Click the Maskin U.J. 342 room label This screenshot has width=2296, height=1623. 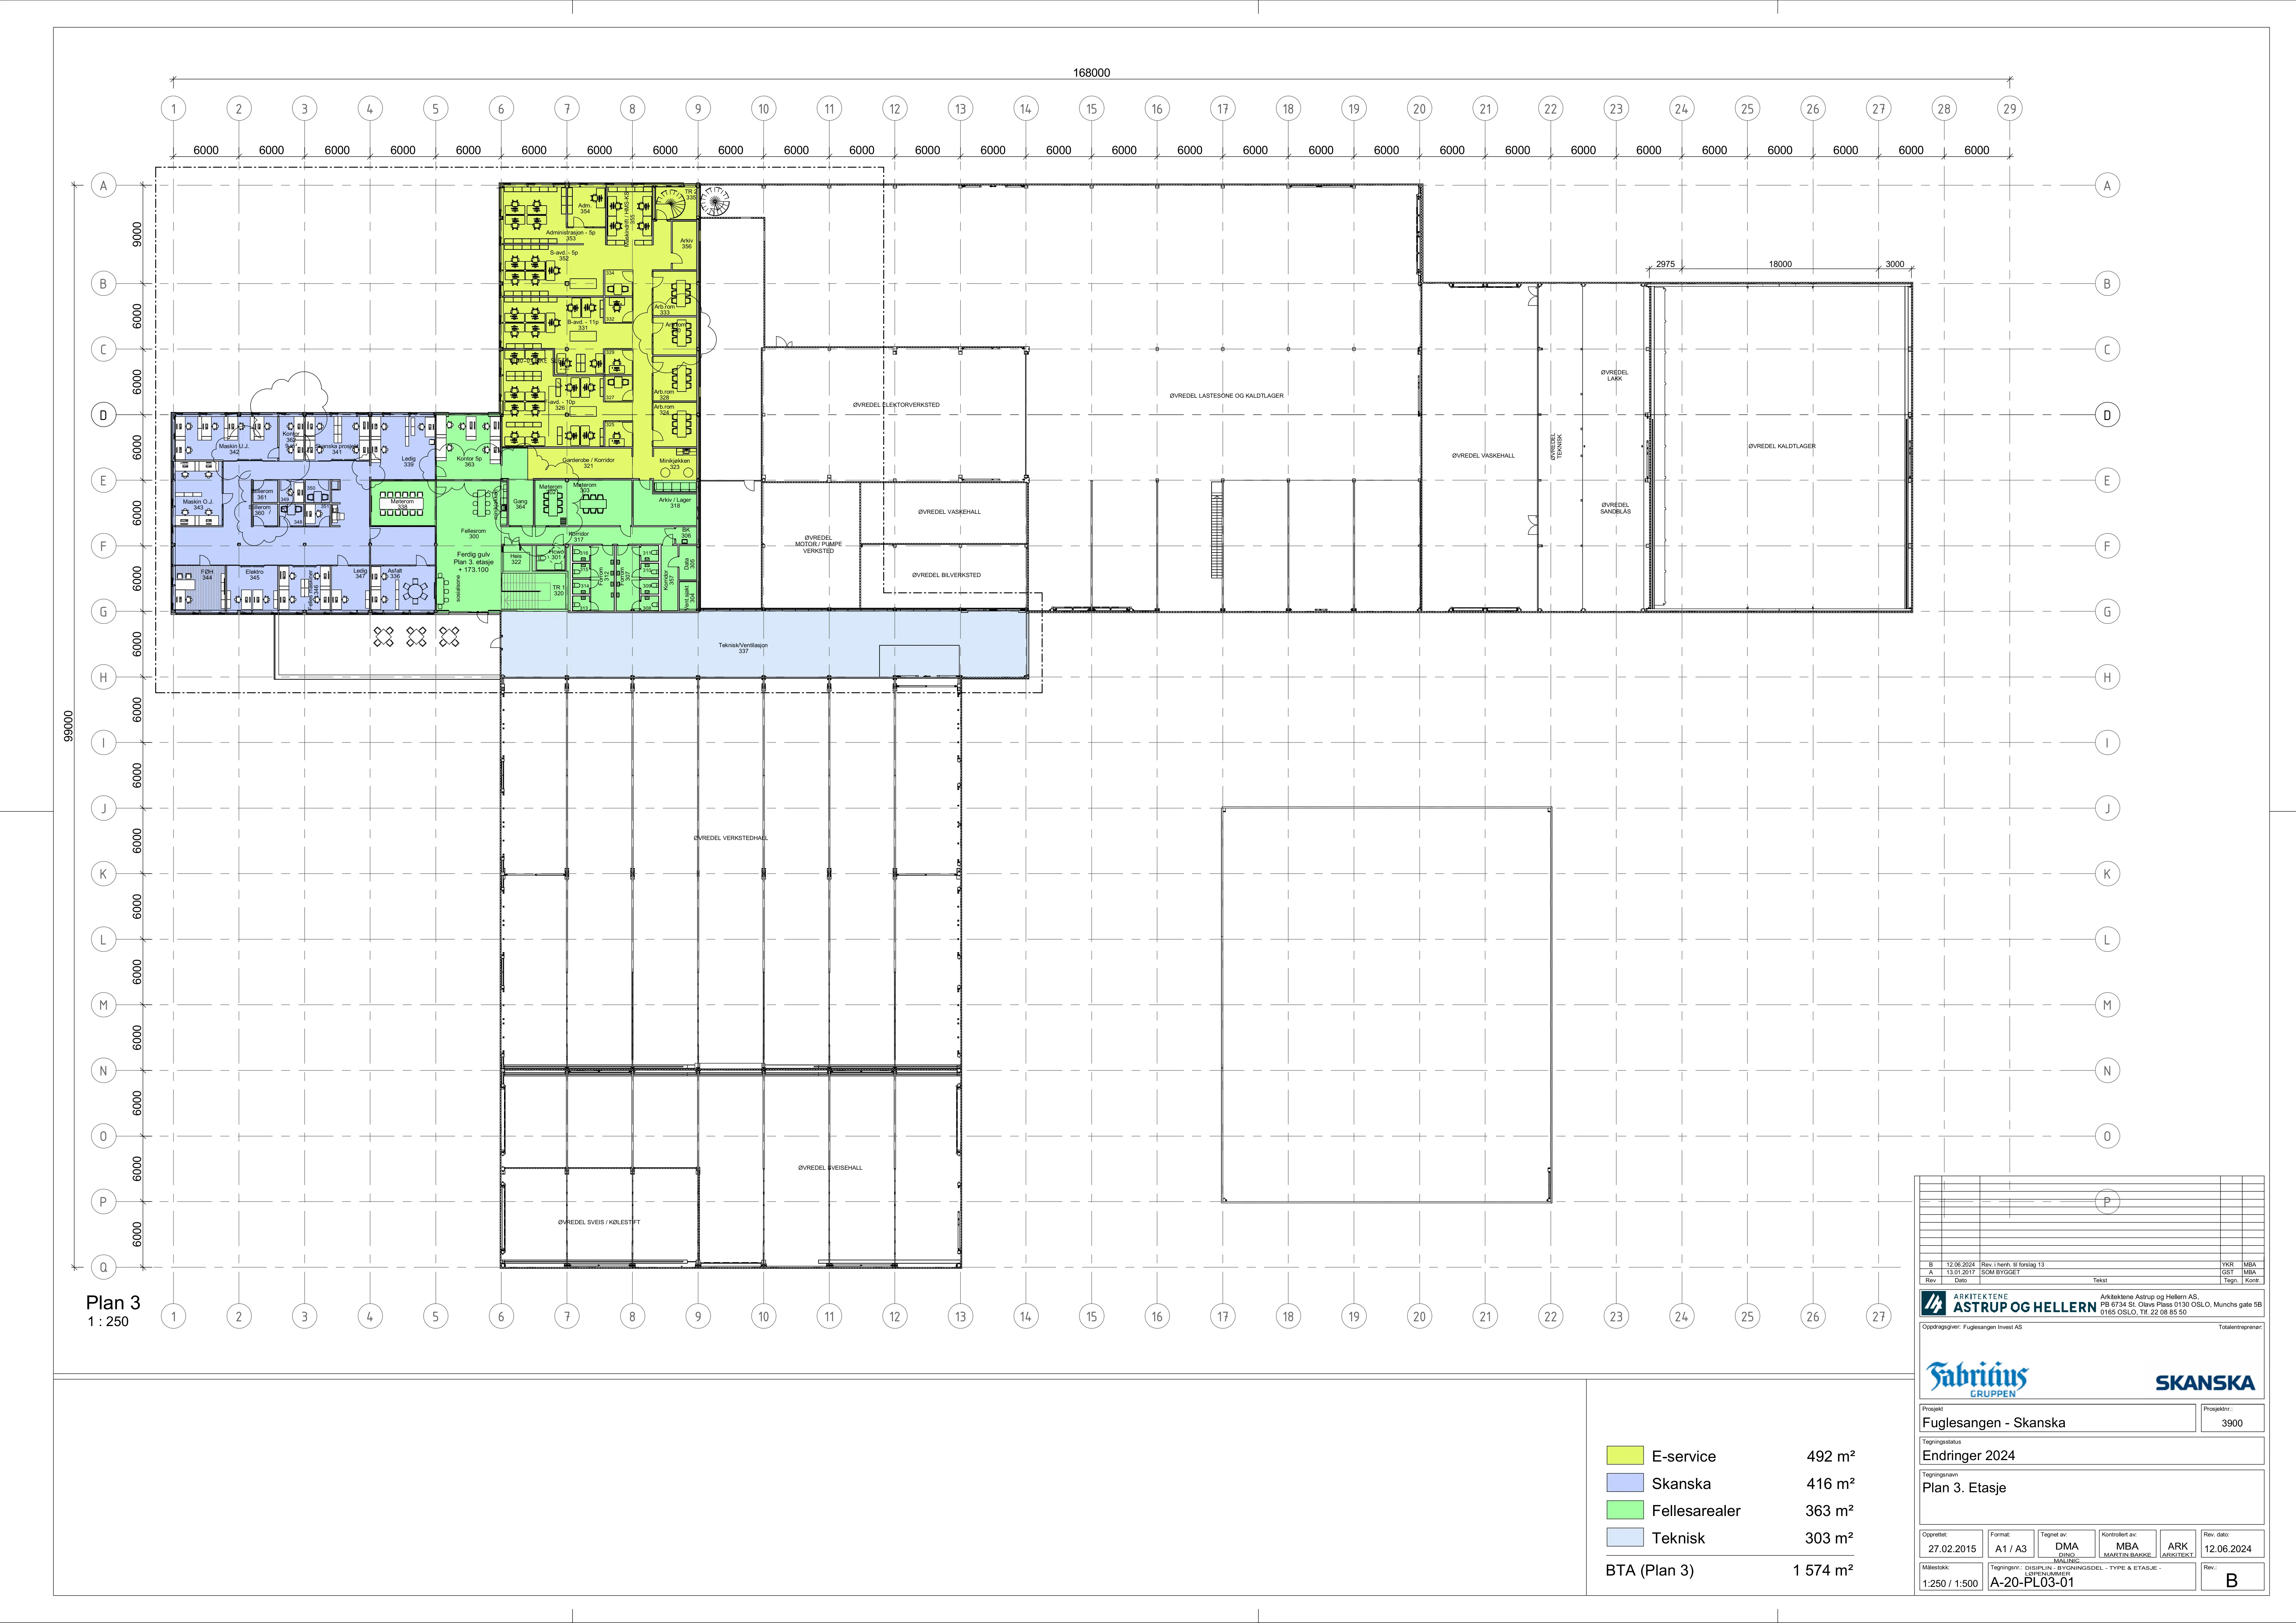pyautogui.click(x=234, y=449)
